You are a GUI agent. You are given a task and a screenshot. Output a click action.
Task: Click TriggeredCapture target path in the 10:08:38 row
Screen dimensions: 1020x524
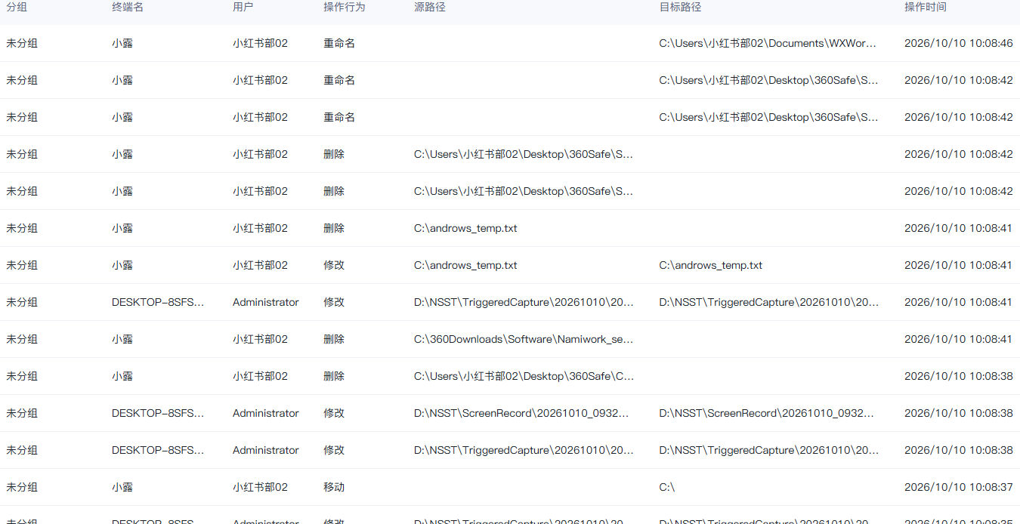(x=768, y=450)
